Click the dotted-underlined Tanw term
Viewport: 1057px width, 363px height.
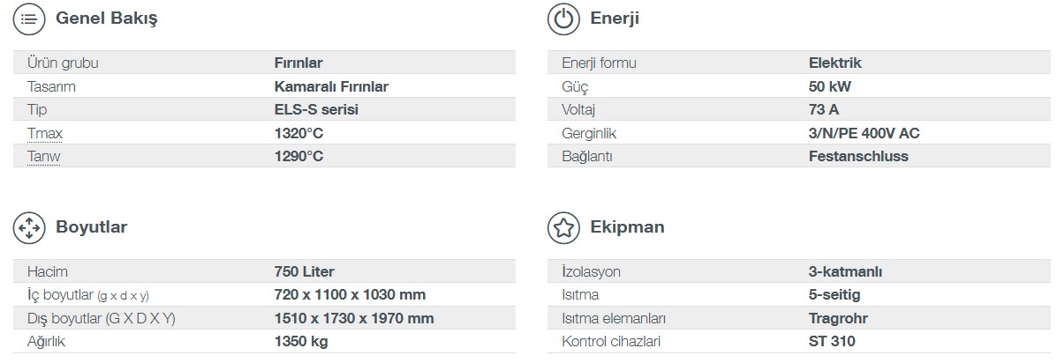click(x=44, y=157)
